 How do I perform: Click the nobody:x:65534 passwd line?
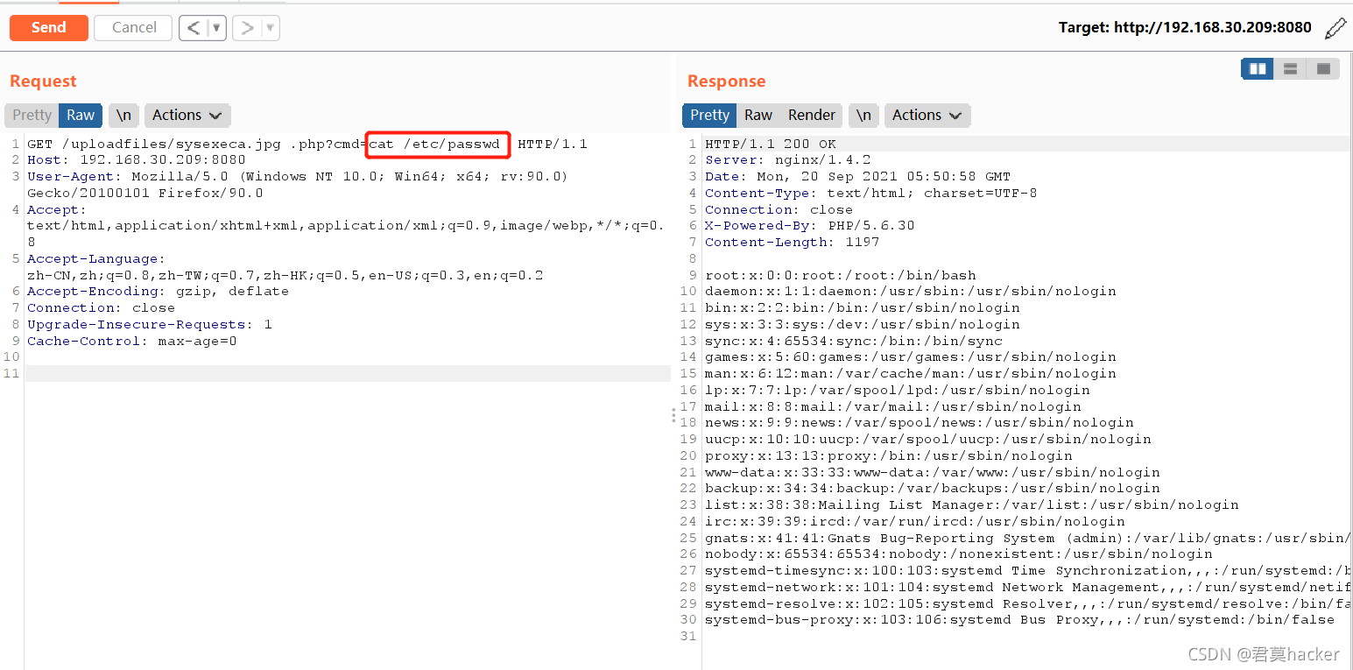click(959, 554)
